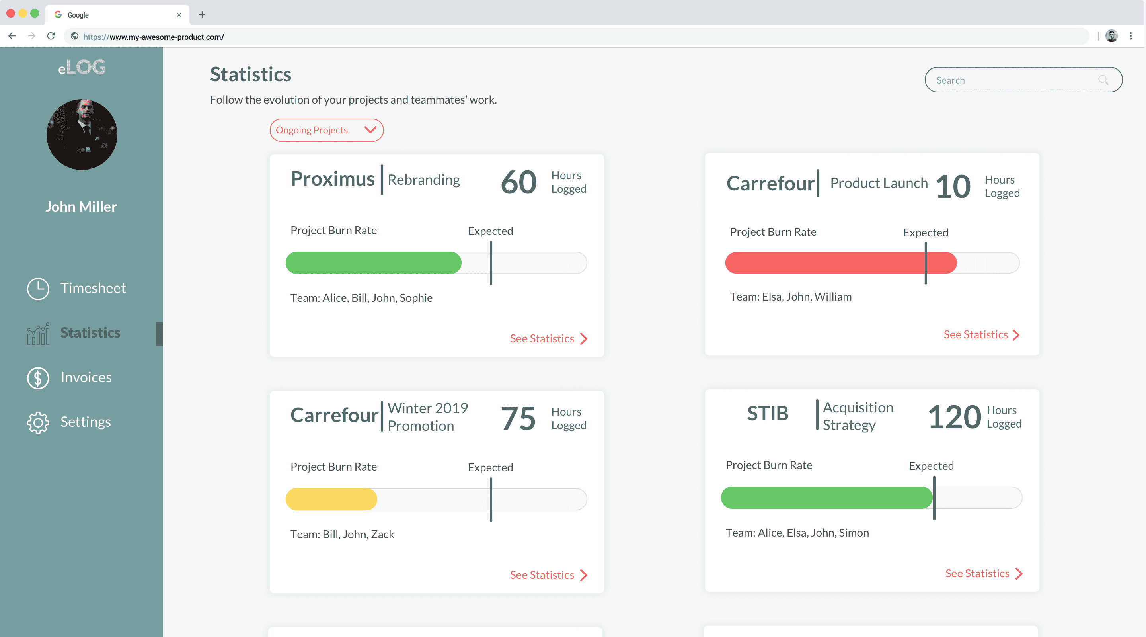Go back with the browser back arrow
This screenshot has width=1146, height=637.
[x=12, y=36]
